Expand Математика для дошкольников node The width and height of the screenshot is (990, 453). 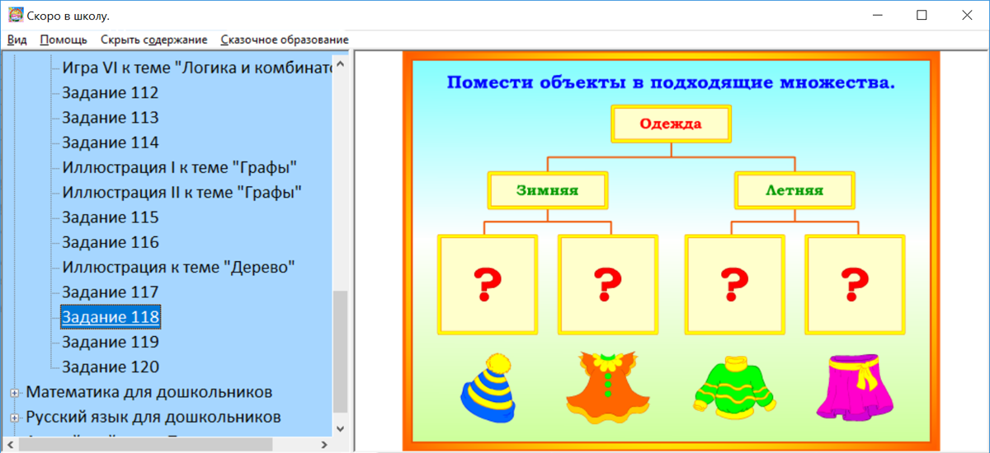click(x=14, y=393)
